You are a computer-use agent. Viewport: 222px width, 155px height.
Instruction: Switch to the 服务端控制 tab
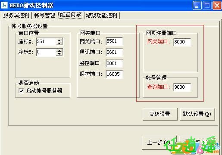[x=16, y=15]
